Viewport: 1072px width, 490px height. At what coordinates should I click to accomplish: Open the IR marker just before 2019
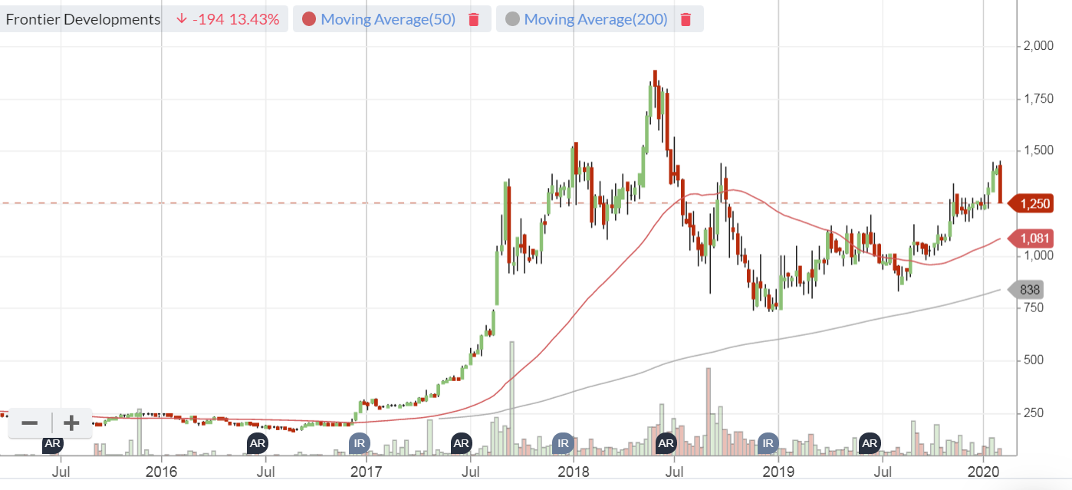coord(768,442)
